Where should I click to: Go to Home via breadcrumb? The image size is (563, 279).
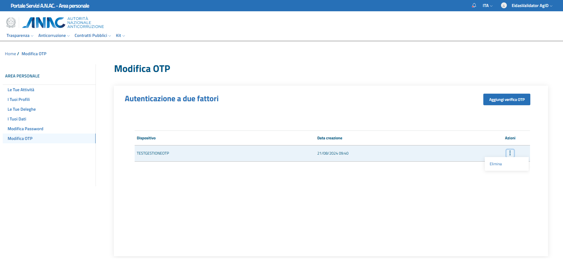click(10, 54)
